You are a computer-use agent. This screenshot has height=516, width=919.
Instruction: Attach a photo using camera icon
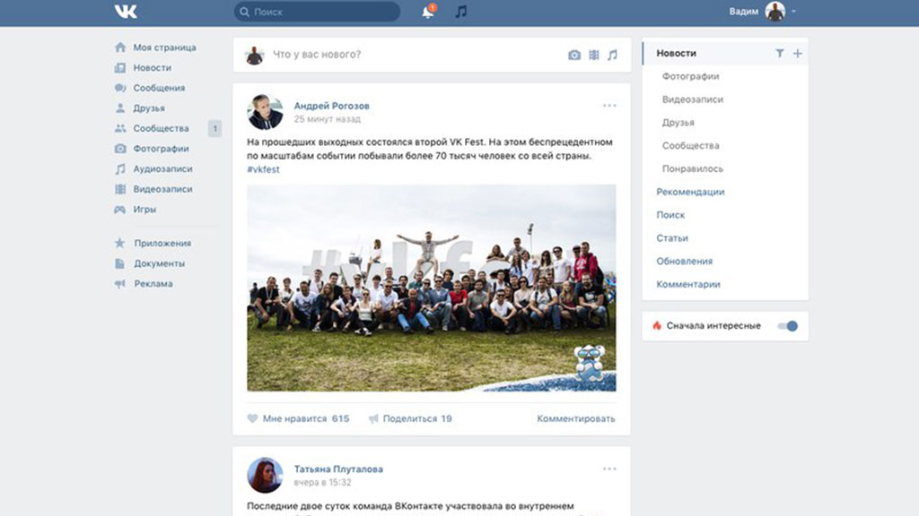point(574,55)
